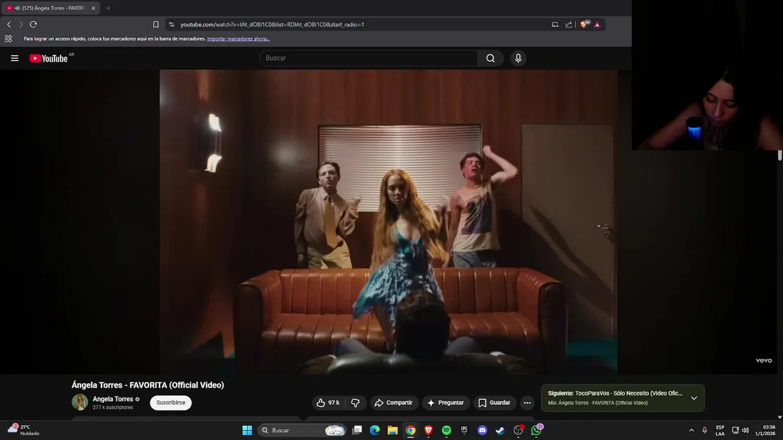Viewport: 783px width, 440px height.
Task: Open Epic Games Launcher from taskbar
Action: [464, 430]
